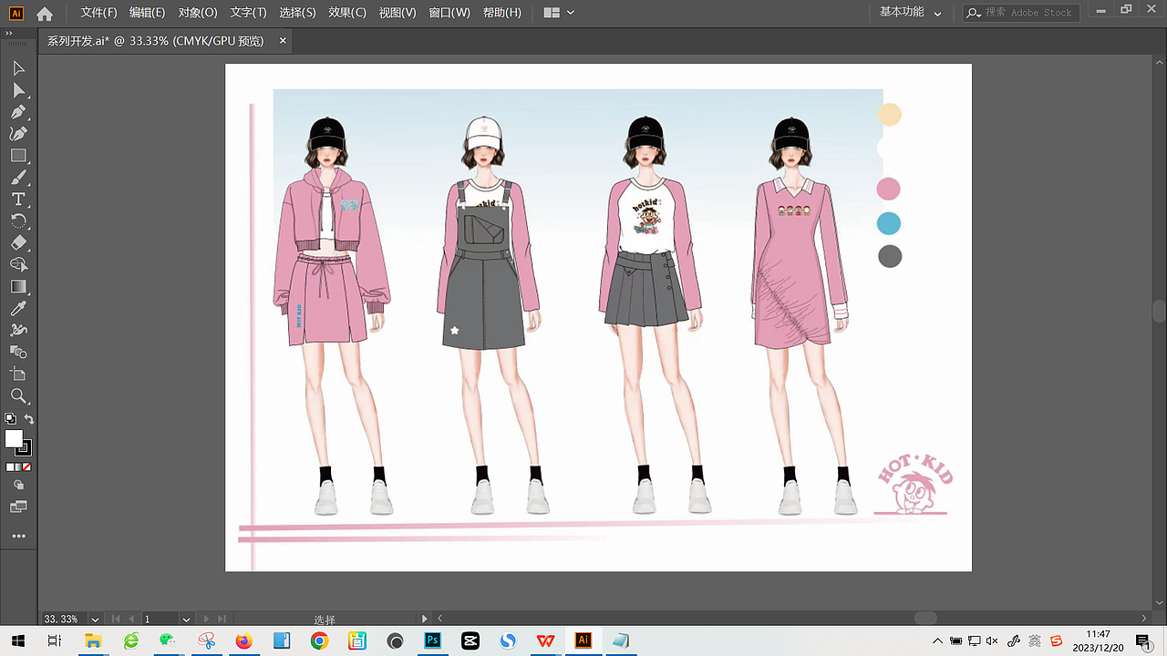The width and height of the screenshot is (1167, 656).
Task: Open the 对象(O) menu
Action: pyautogui.click(x=198, y=13)
